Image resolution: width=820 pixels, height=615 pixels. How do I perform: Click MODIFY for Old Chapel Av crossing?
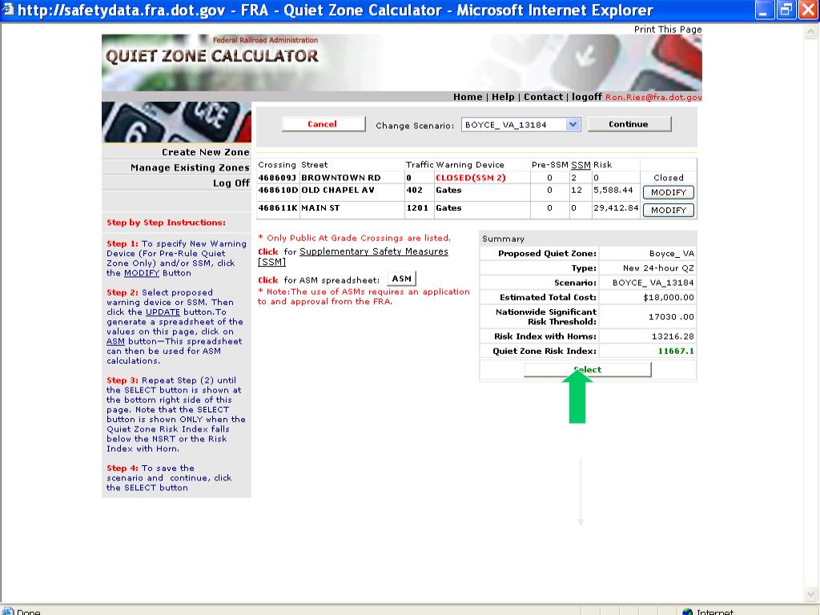coord(669,192)
